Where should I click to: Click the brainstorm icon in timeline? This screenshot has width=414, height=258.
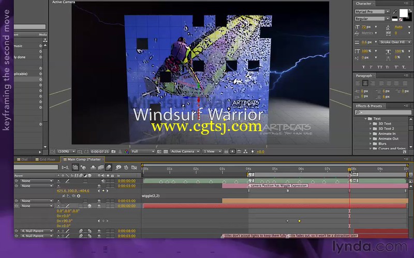click(x=119, y=167)
